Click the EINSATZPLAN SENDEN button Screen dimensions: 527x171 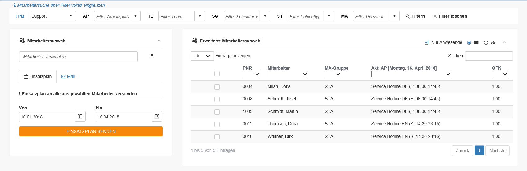(x=91, y=131)
